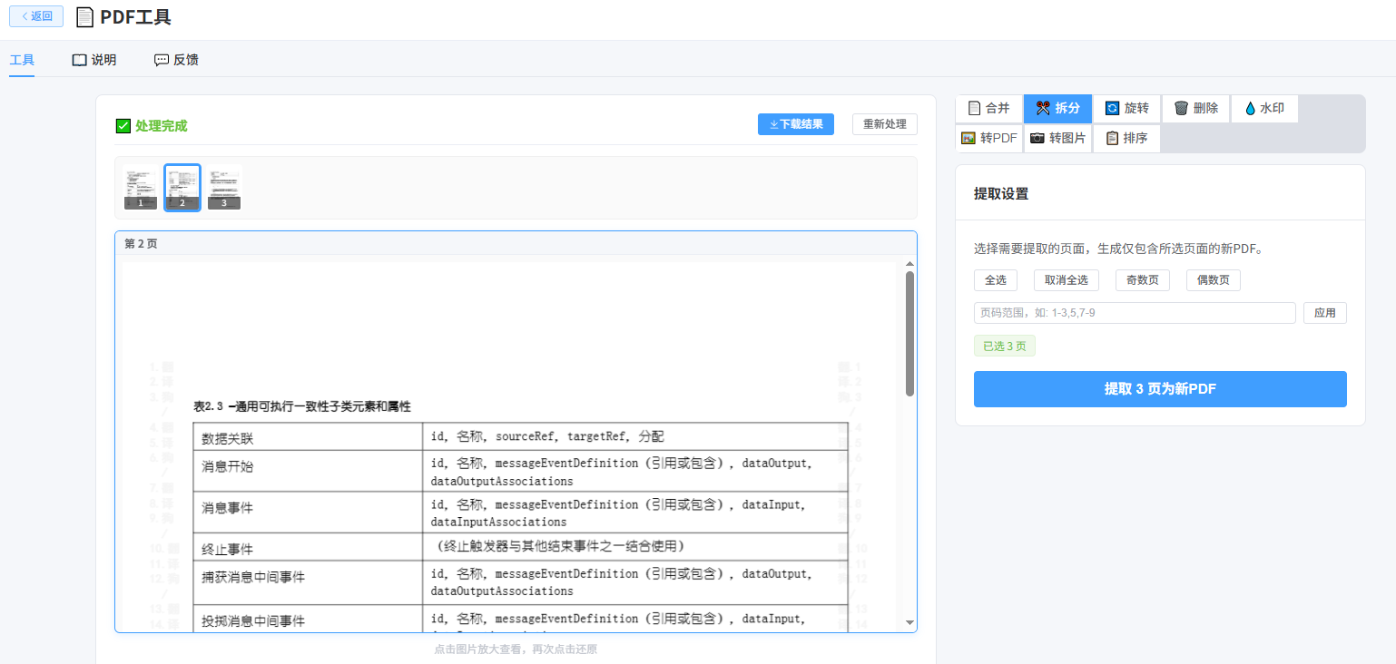The image size is (1396, 664).
Task: Click the 转PDF image icon
Action: tap(968, 138)
